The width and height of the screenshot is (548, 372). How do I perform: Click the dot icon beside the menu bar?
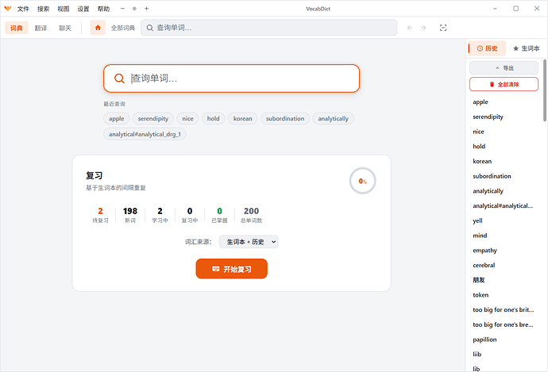click(x=134, y=9)
